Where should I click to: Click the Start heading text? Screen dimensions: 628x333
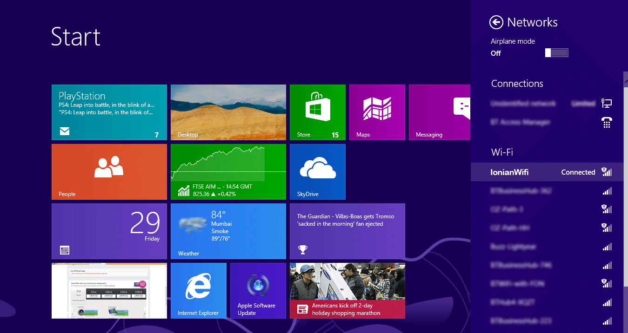pyautogui.click(x=76, y=36)
